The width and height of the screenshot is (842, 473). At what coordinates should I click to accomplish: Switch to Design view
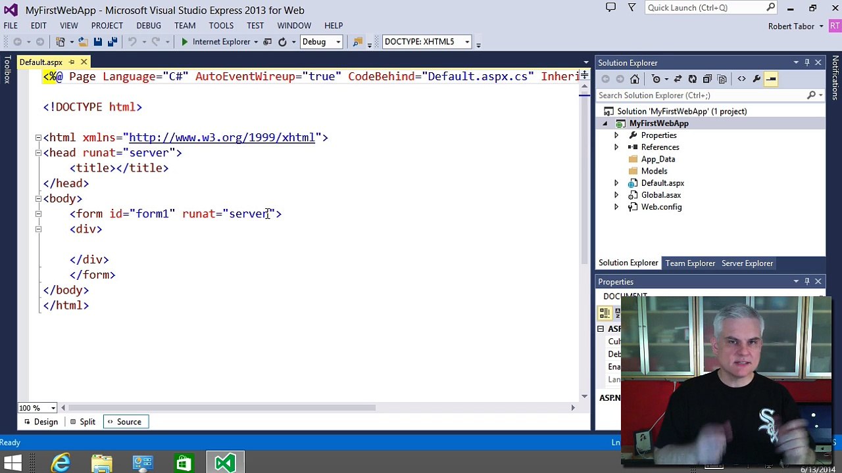41,422
